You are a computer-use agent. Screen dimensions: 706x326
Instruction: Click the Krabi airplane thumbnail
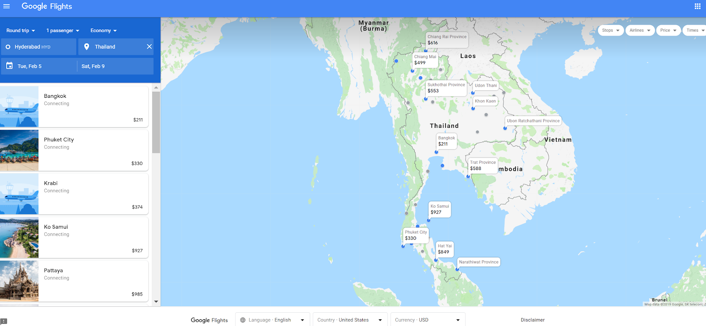19,194
